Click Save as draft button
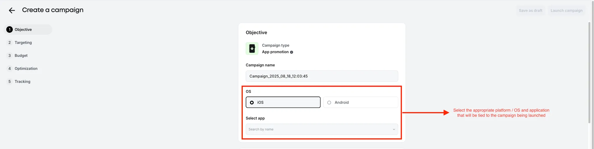This screenshot has width=594, height=149. pyautogui.click(x=530, y=11)
